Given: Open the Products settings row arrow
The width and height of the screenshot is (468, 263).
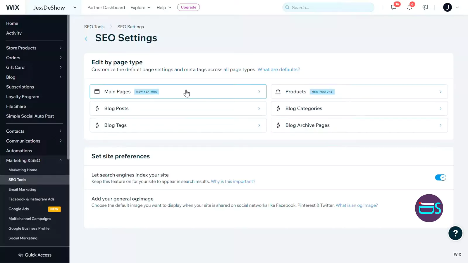Looking at the screenshot, I should [441, 92].
